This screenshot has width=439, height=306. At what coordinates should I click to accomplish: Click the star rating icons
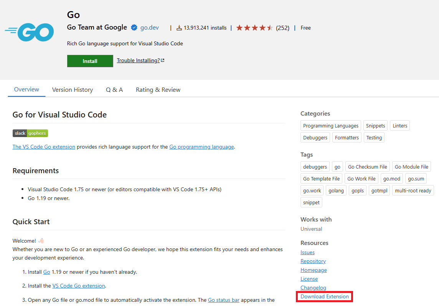click(x=254, y=28)
